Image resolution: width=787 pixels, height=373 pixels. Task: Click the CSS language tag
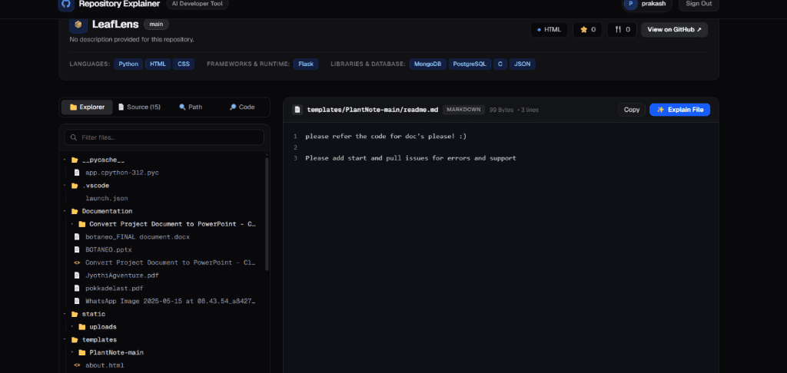click(x=184, y=64)
